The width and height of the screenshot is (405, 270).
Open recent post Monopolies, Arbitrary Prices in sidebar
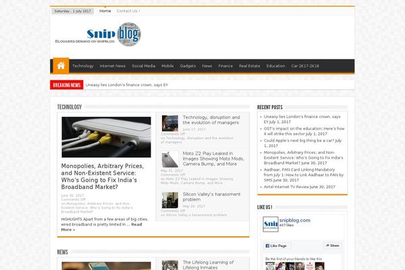(303, 157)
